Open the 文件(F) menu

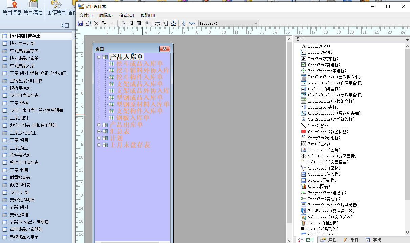(86, 15)
